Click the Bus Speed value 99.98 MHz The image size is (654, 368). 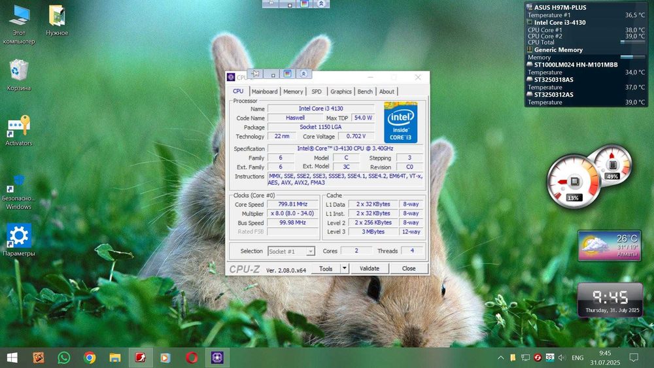tap(293, 222)
